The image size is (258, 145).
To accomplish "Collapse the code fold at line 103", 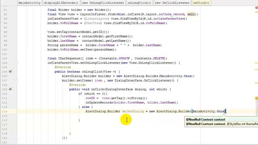I will (x=17, y=63).
